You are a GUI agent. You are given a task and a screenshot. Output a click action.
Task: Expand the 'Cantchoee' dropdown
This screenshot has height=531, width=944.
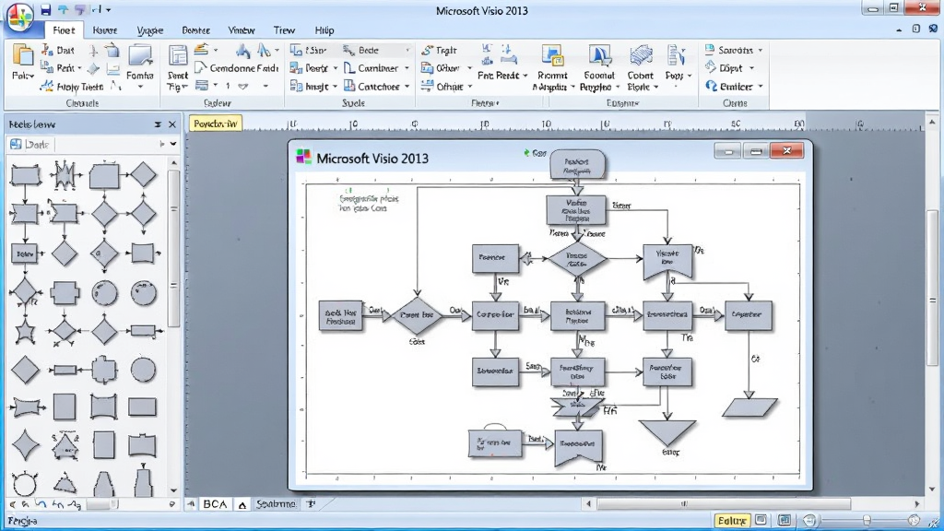pyautogui.click(x=407, y=87)
